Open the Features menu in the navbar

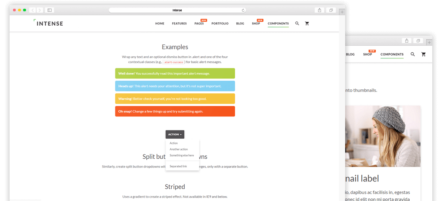tap(179, 24)
